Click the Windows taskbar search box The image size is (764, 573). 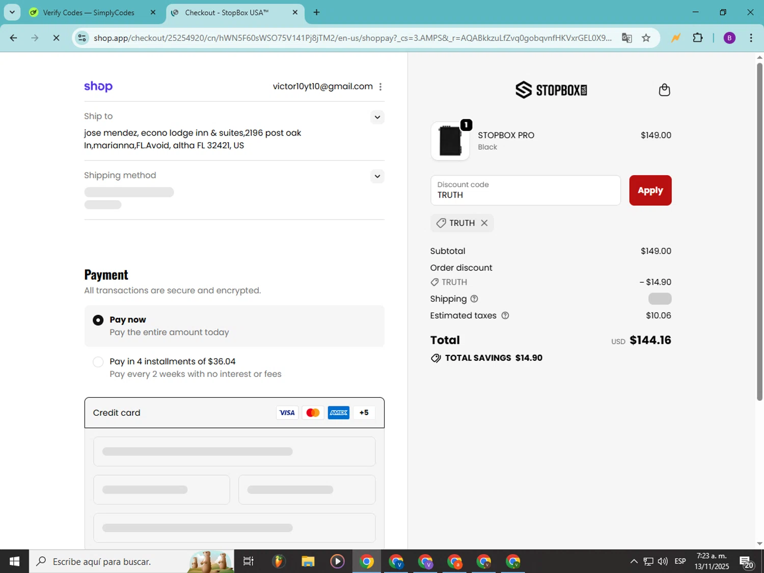point(131,561)
